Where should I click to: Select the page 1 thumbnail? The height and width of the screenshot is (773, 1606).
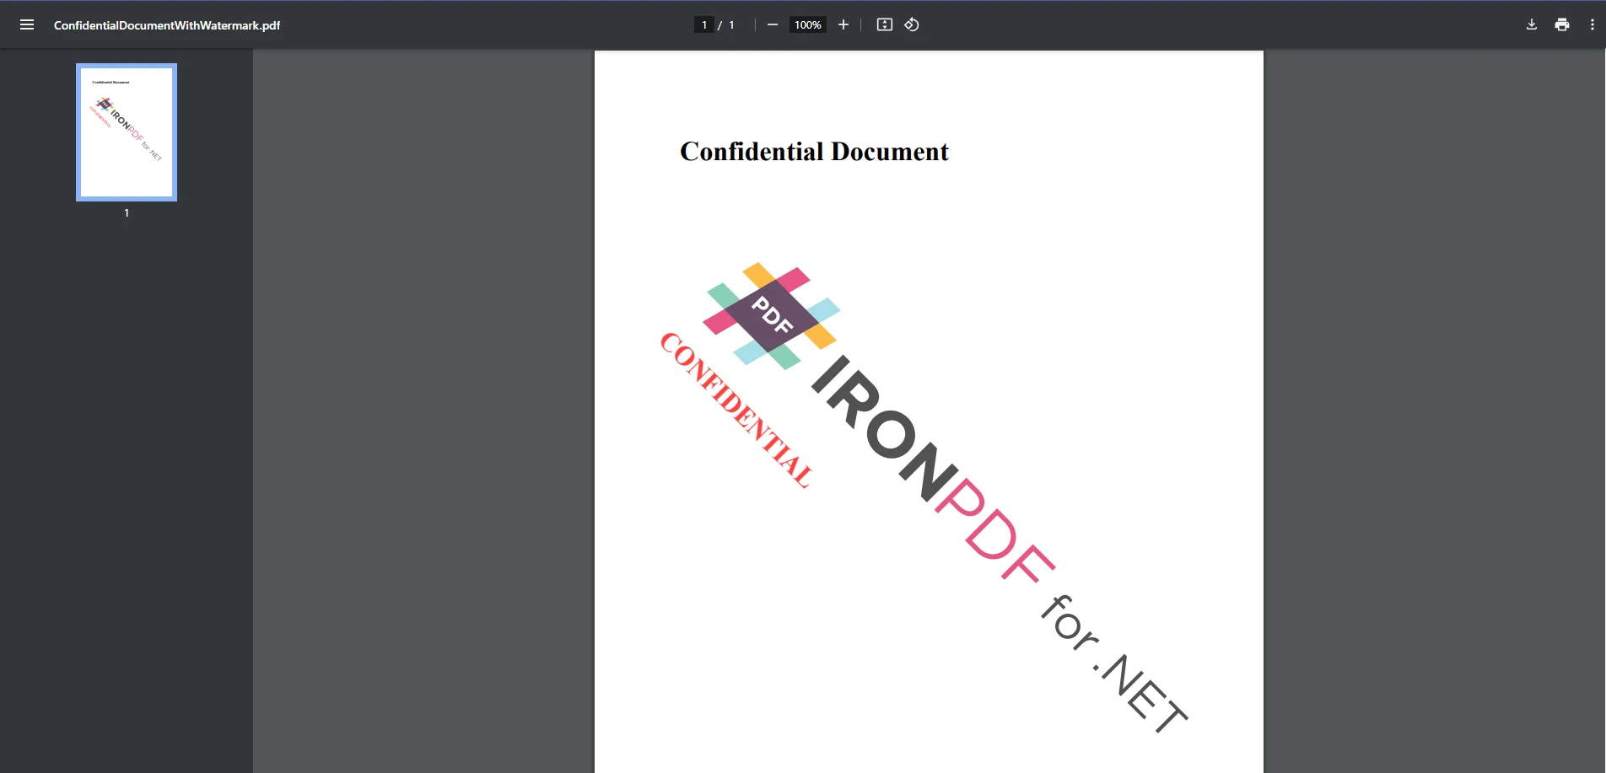127,132
